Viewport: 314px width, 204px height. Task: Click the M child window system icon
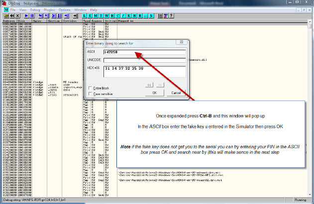6,9
